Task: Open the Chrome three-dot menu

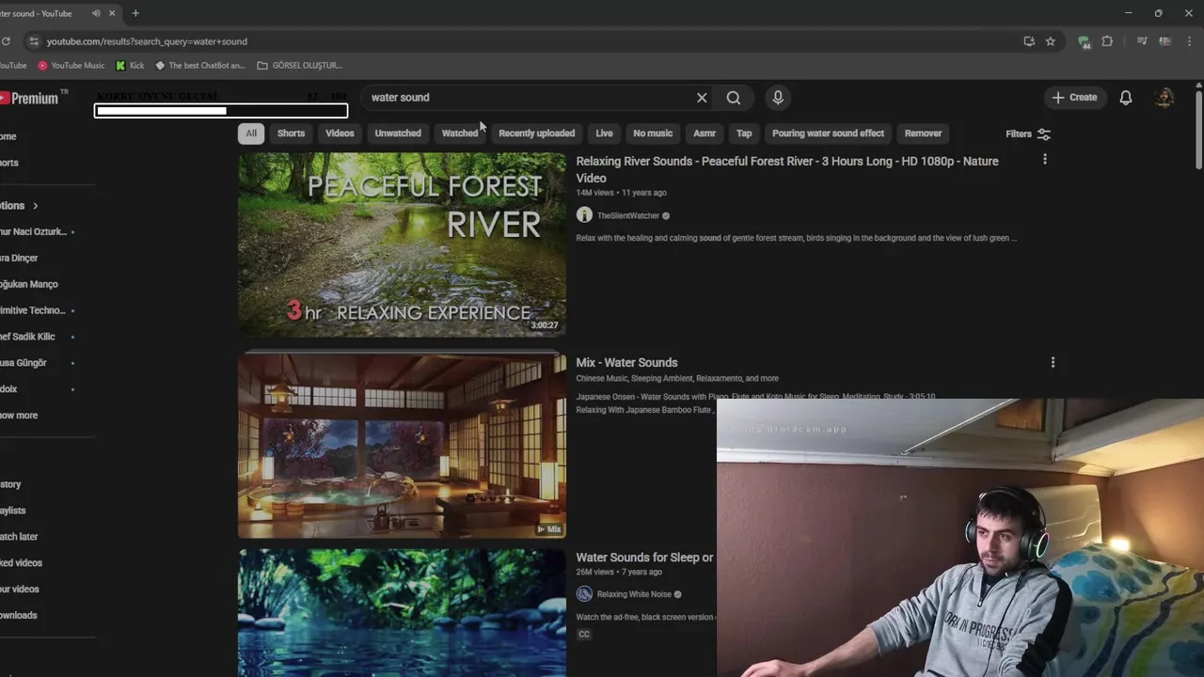Action: click(x=1191, y=41)
